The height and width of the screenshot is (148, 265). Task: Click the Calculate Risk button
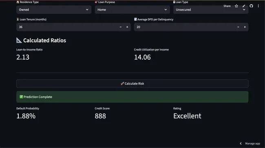coord(132,83)
